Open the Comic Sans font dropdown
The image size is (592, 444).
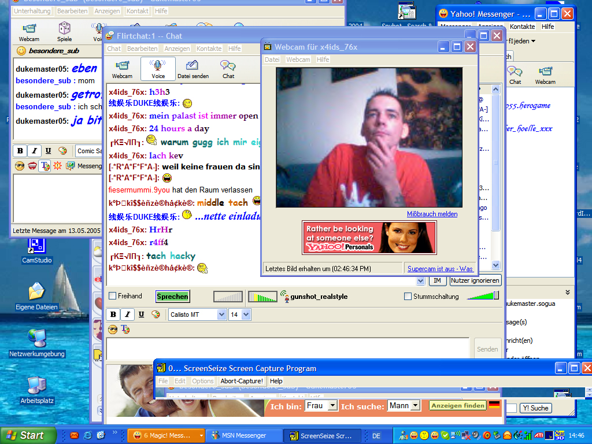pyautogui.click(x=88, y=151)
